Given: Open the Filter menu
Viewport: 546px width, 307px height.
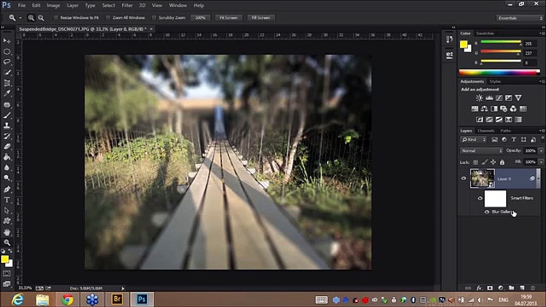Looking at the screenshot, I should coord(127,6).
